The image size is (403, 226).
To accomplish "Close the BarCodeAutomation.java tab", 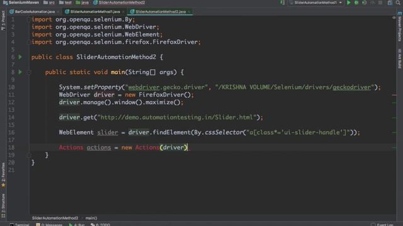I will (59, 12).
